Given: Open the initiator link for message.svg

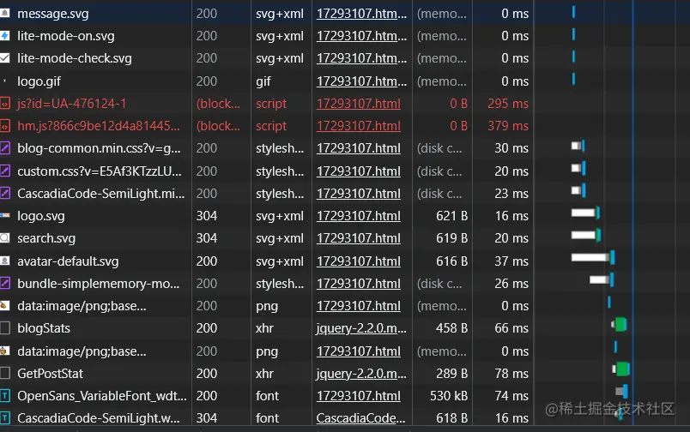Looking at the screenshot, I should coord(361,14).
